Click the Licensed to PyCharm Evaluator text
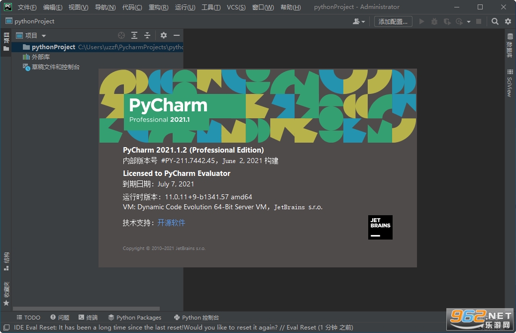Viewport: 516px width, 333px height. point(176,173)
